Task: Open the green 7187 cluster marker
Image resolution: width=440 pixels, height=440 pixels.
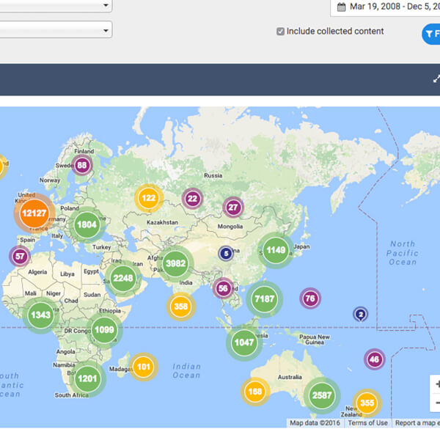Action: pyautogui.click(x=264, y=299)
